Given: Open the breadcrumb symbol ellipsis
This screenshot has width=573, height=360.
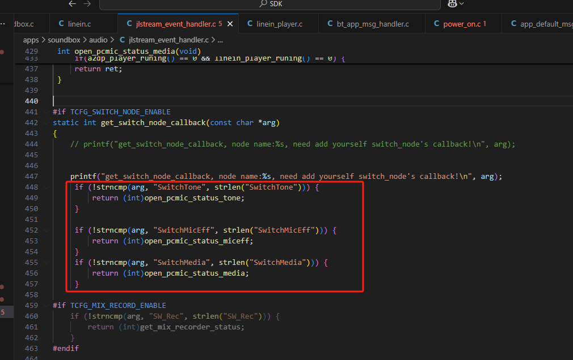Looking at the screenshot, I should coord(220,40).
